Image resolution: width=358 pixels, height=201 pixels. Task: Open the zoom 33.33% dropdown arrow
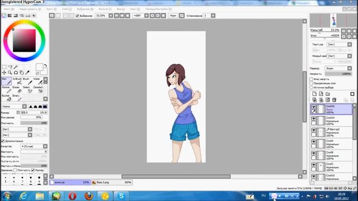pyautogui.click(x=111, y=16)
